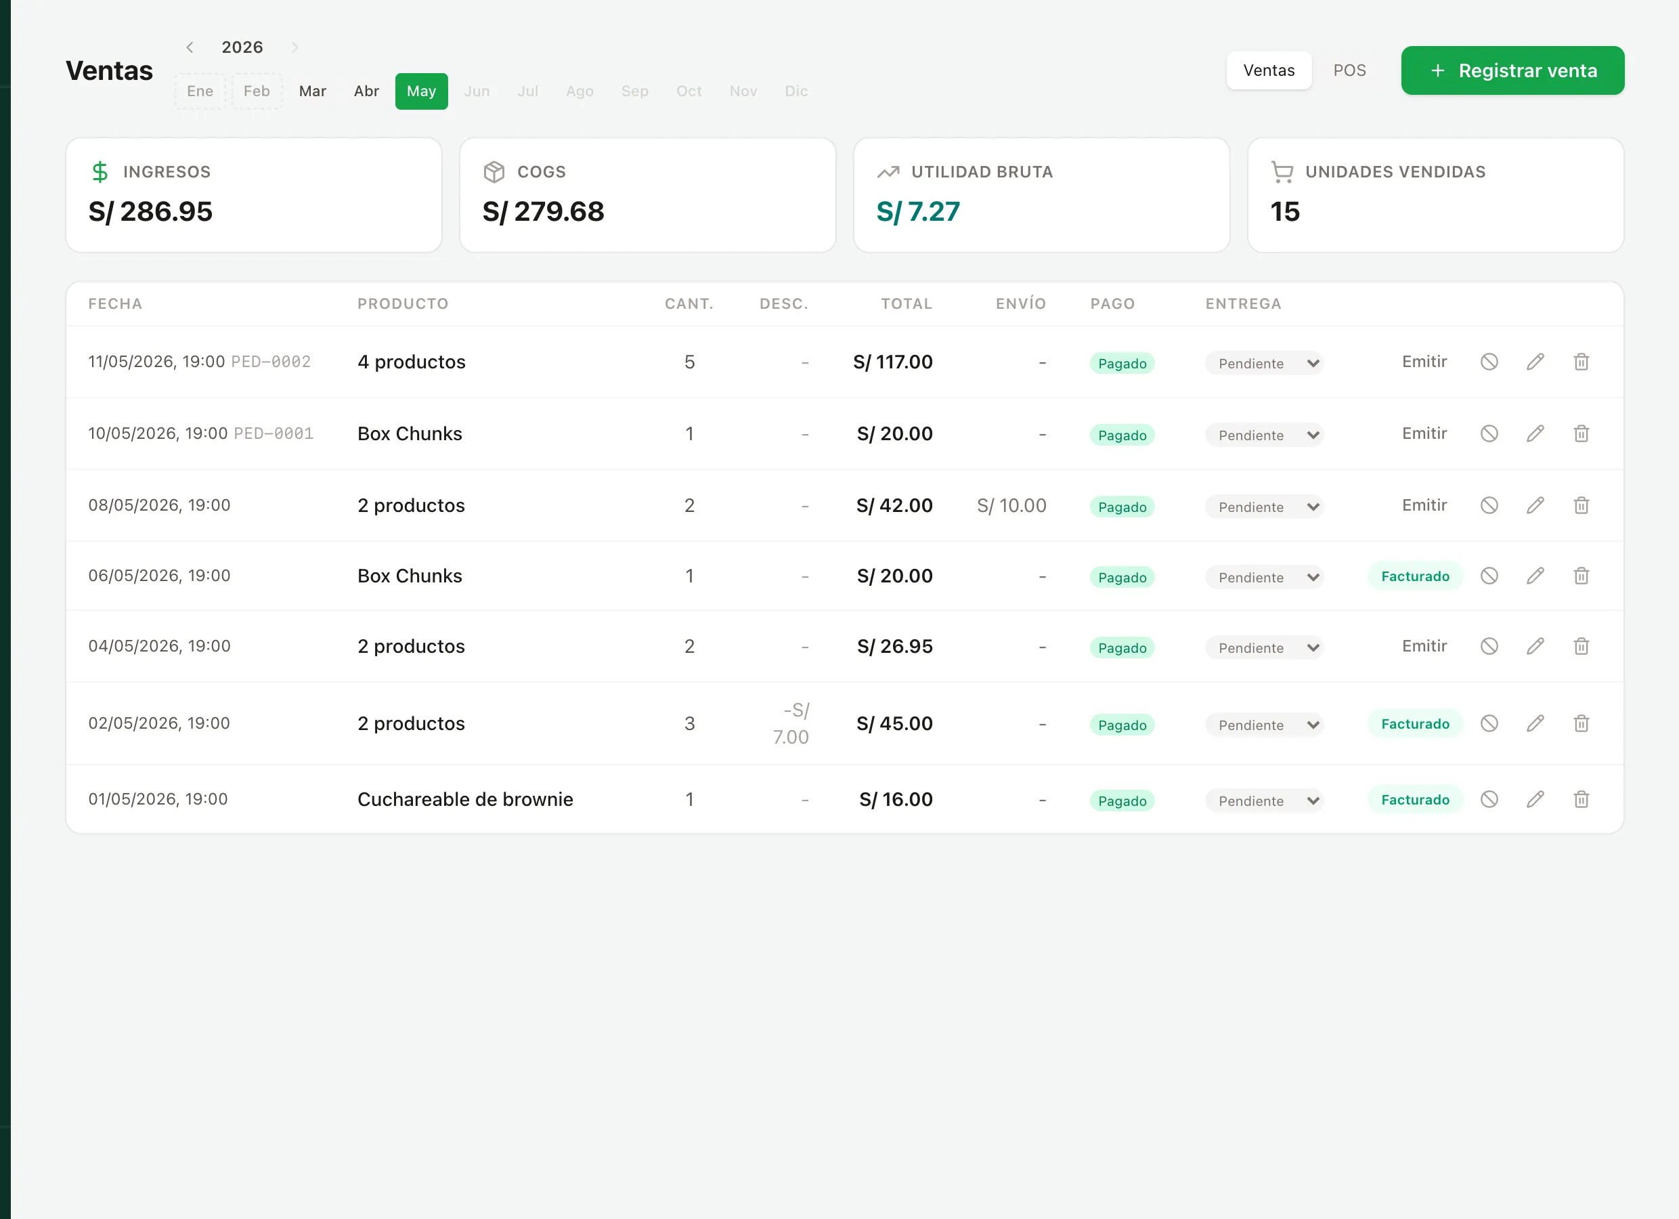
Task: Click Facturado badge on 02/05/2026 sale
Action: 1415,723
